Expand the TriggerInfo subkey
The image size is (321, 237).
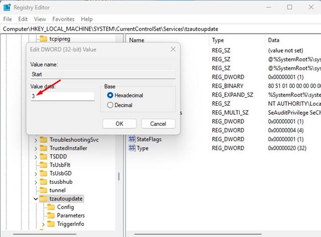point(43,224)
